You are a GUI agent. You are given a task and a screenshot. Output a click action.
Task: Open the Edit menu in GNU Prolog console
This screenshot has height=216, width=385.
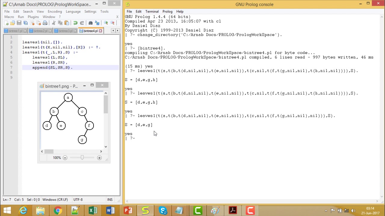pos(138,11)
